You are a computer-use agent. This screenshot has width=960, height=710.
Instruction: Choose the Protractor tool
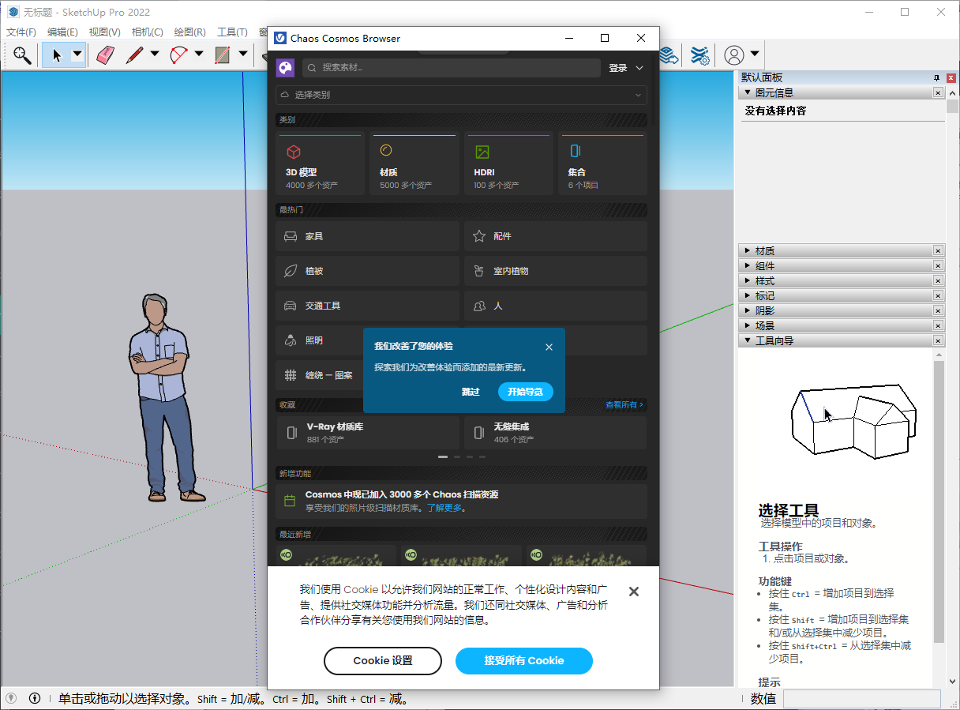pyautogui.click(x=178, y=54)
